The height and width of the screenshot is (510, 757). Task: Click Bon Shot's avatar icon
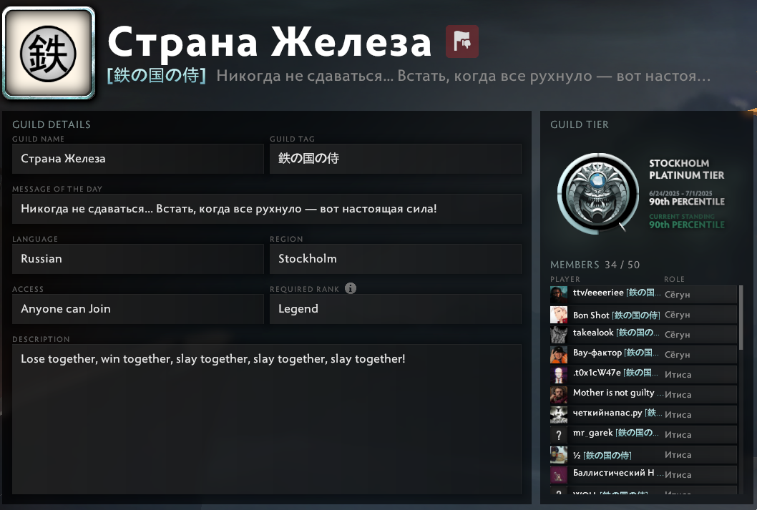(x=559, y=315)
